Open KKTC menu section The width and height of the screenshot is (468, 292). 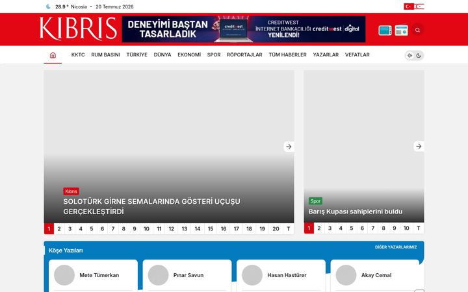point(78,55)
